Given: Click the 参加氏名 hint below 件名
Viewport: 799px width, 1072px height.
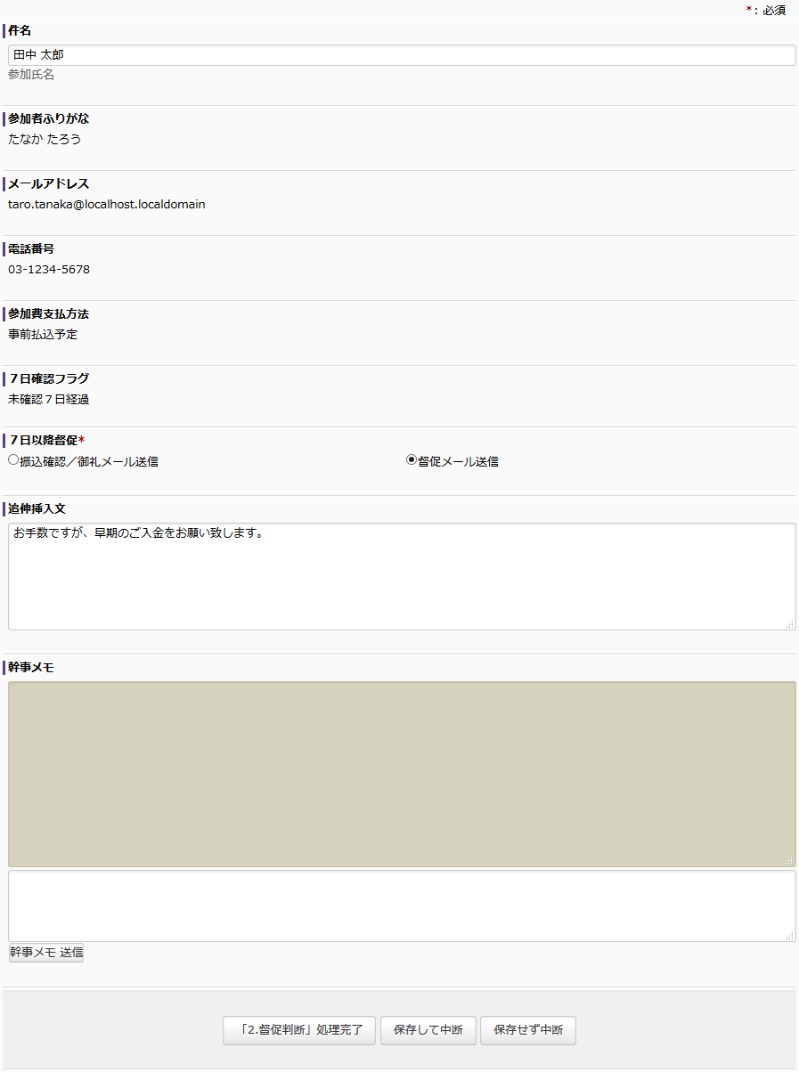Looking at the screenshot, I should click(x=31, y=75).
